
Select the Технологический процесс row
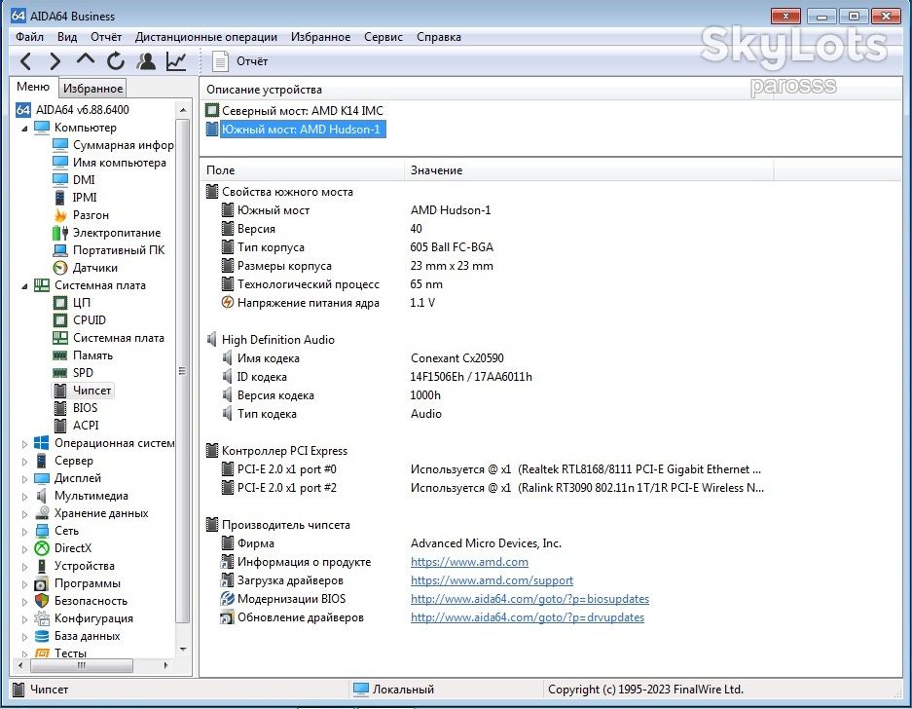tap(332, 284)
